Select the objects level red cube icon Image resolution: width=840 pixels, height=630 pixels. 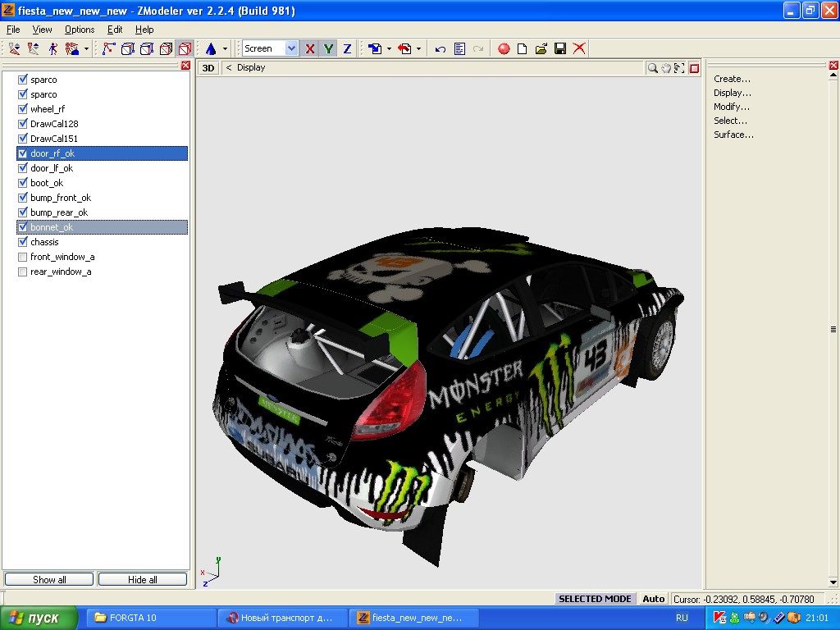[x=185, y=48]
